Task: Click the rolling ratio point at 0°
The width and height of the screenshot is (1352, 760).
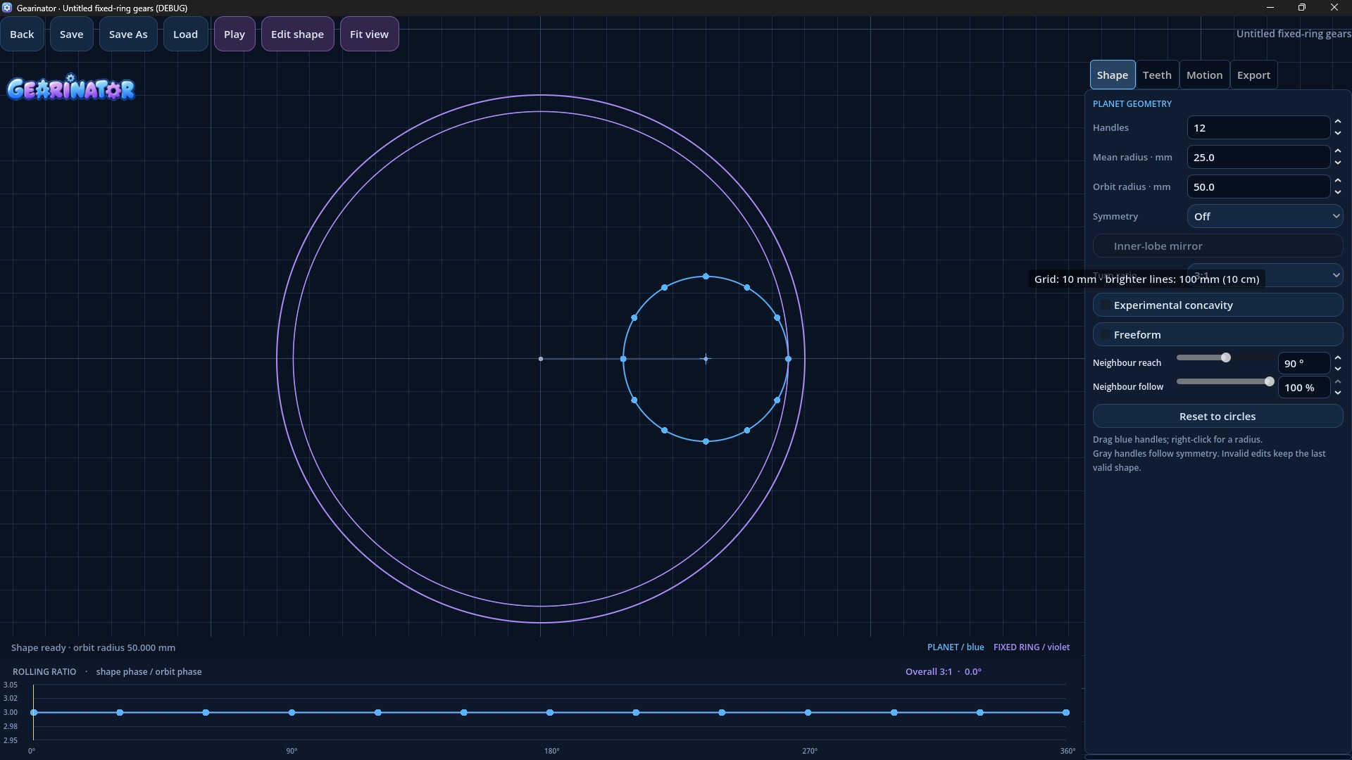Action: 34,713
